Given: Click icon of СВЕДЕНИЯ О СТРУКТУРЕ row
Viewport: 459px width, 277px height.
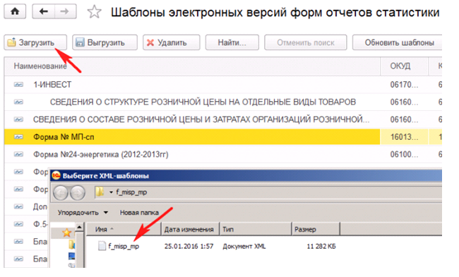Looking at the screenshot, I should click(x=18, y=102).
